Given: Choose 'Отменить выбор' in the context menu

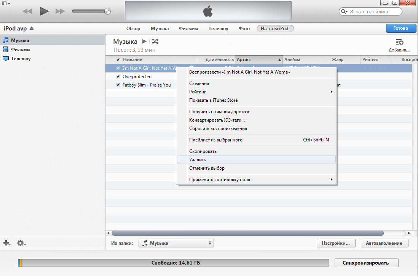Looking at the screenshot, I should click(x=256, y=168).
